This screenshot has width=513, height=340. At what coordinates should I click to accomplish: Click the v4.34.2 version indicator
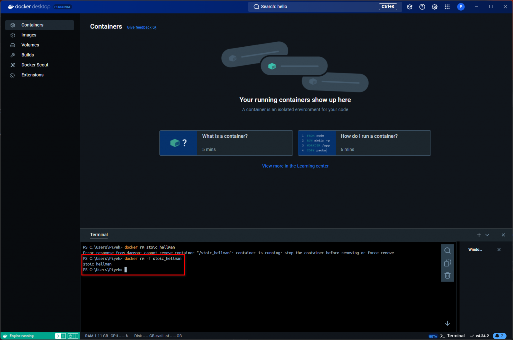479,336
